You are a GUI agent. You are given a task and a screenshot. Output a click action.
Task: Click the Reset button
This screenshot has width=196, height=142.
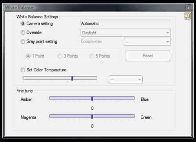(x=148, y=56)
